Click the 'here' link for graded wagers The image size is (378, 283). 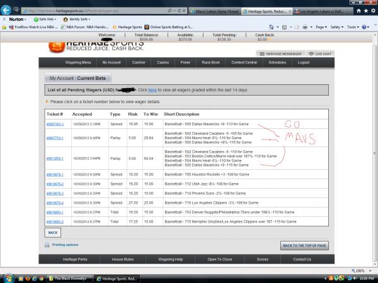(x=152, y=91)
